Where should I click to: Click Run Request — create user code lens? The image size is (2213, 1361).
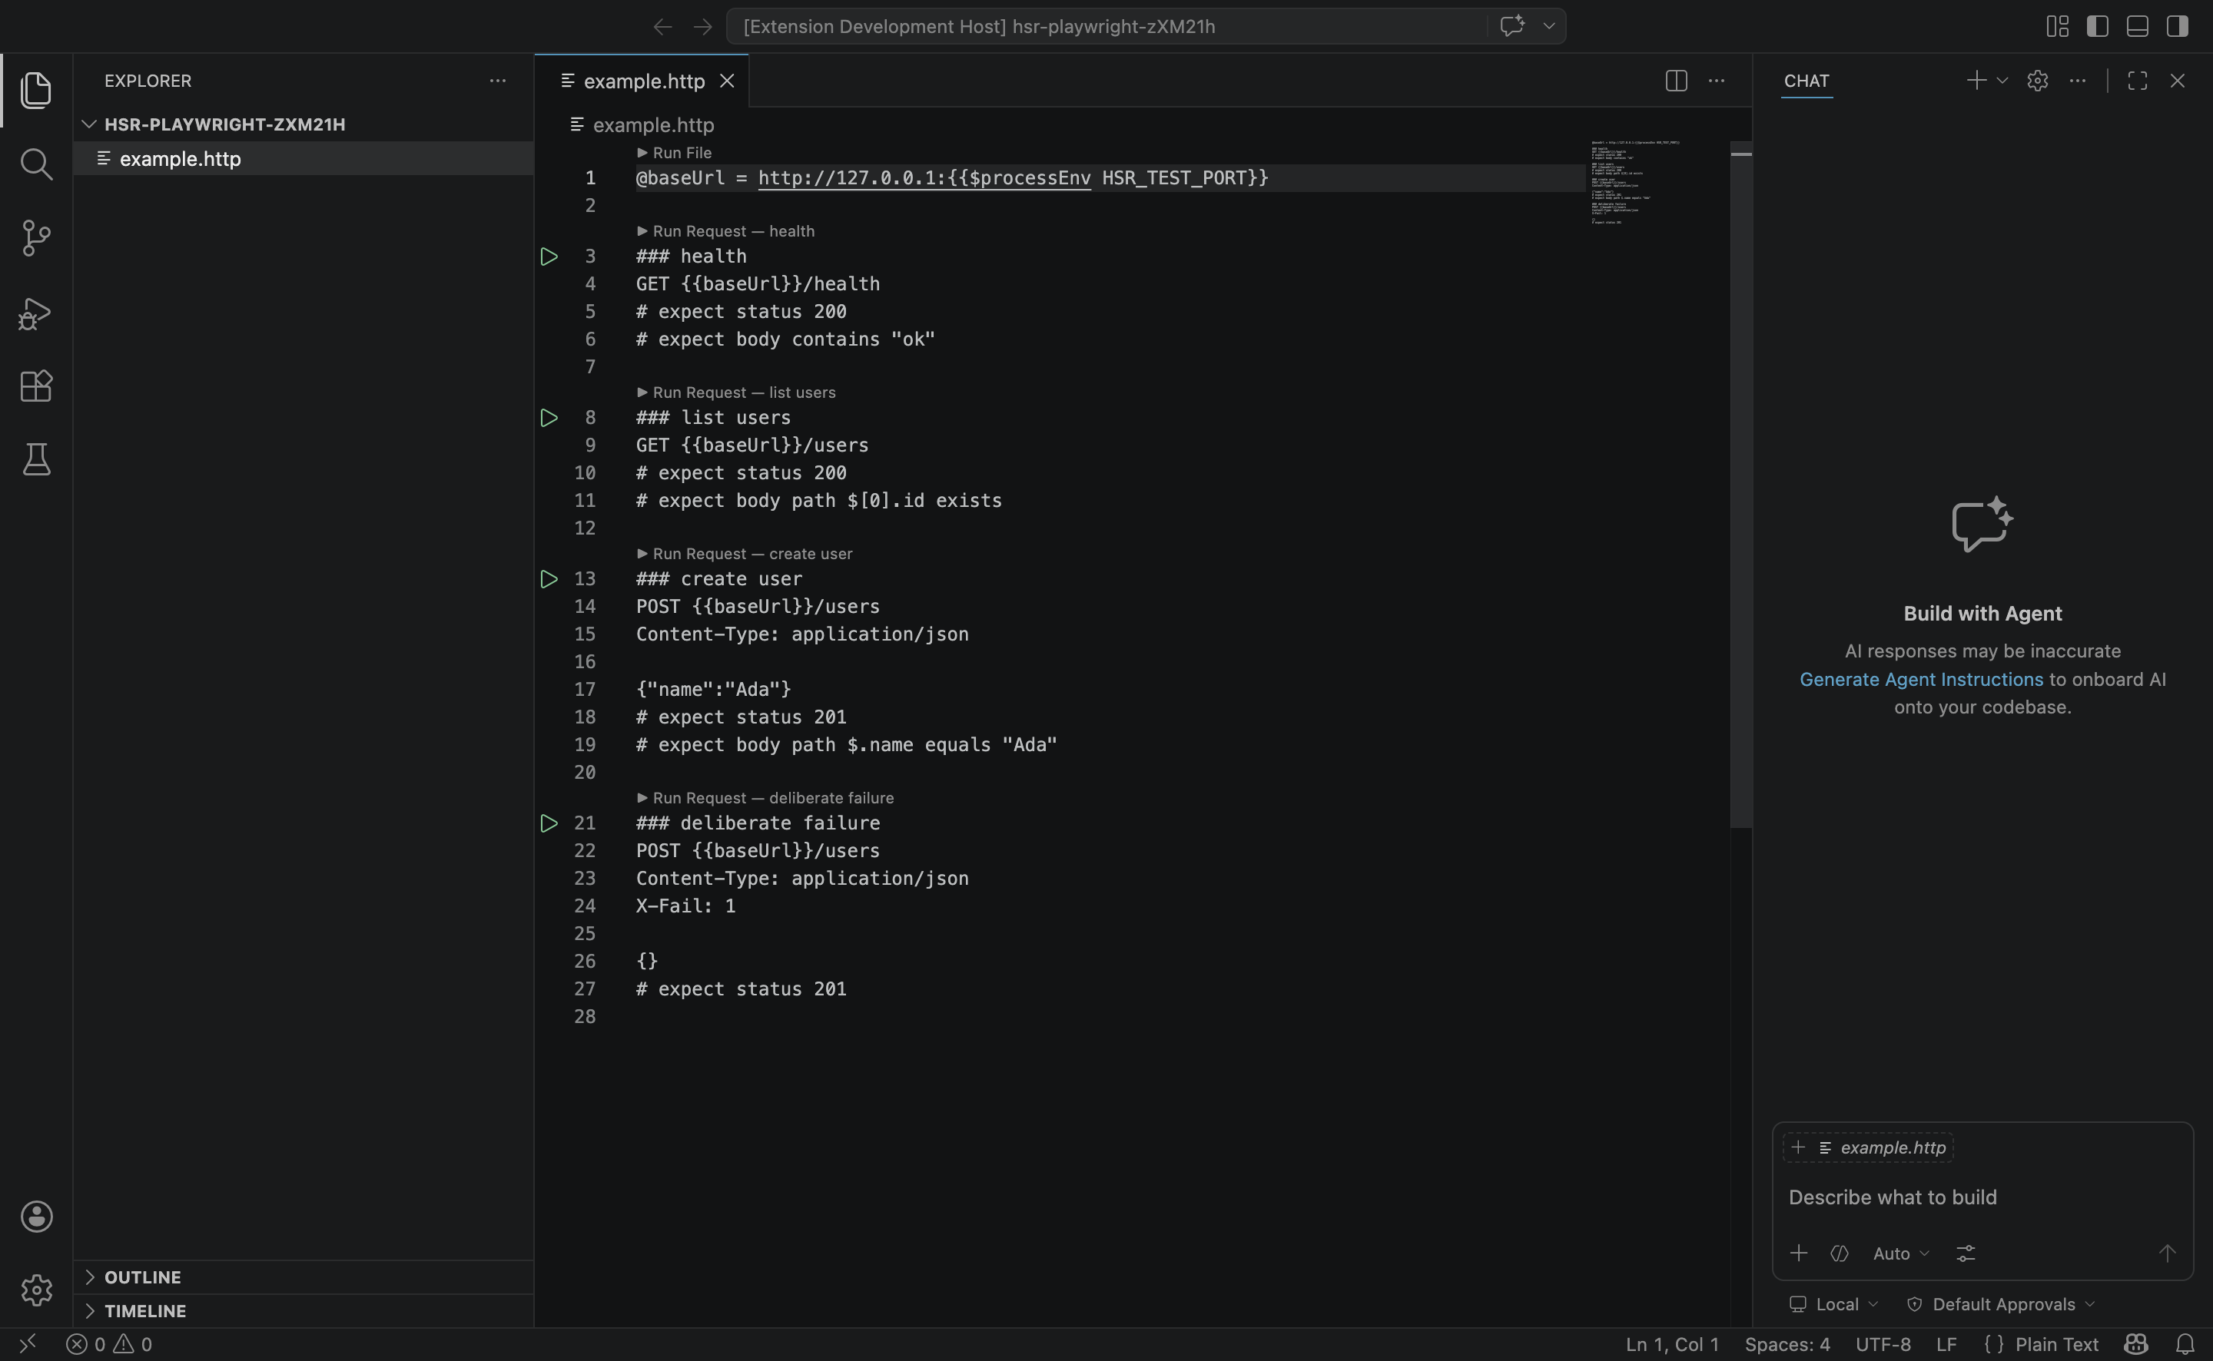point(745,554)
